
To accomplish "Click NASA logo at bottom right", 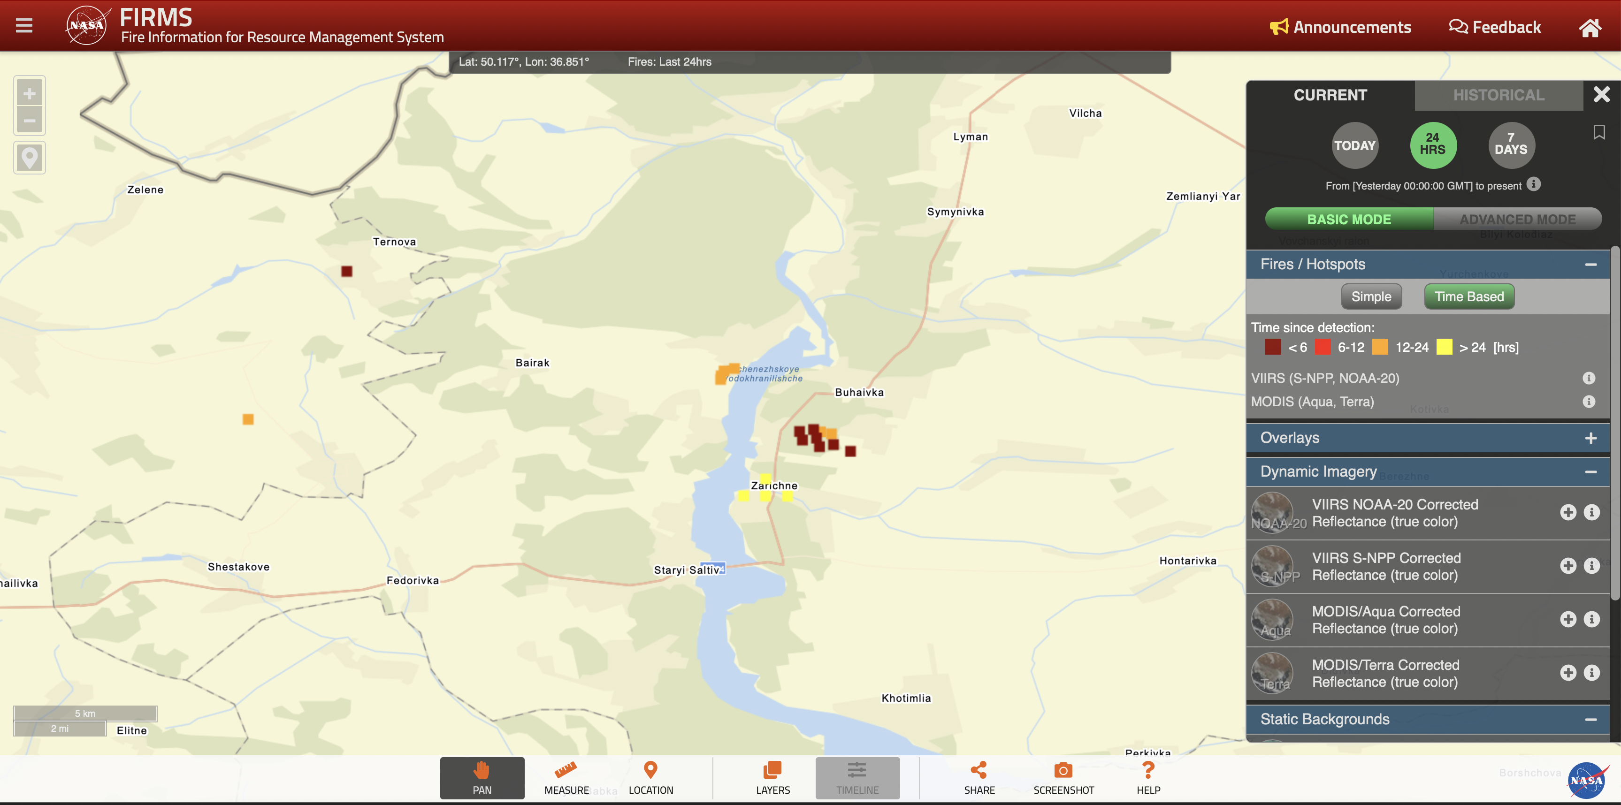I will (x=1587, y=780).
